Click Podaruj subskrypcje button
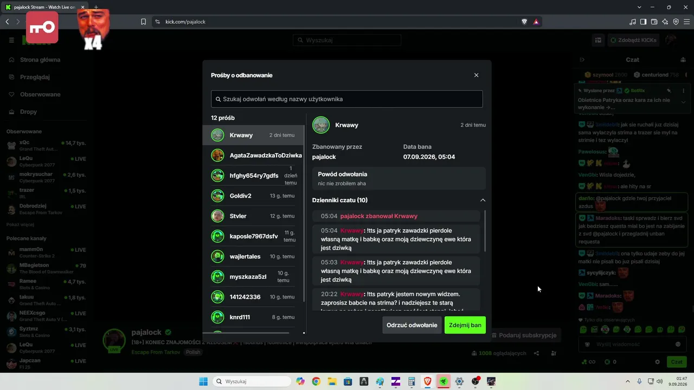The height and width of the screenshot is (390, 694). point(523,335)
